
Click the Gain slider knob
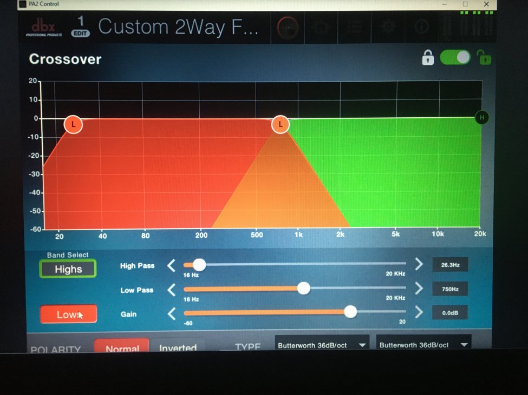click(x=350, y=312)
